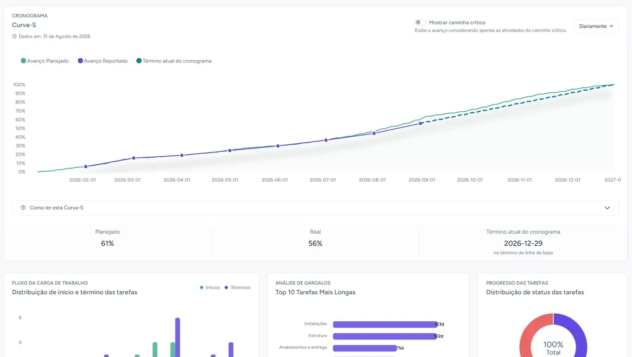
Task: Click the help icon beside Como ler esta Curva-S
Action: (x=23, y=208)
